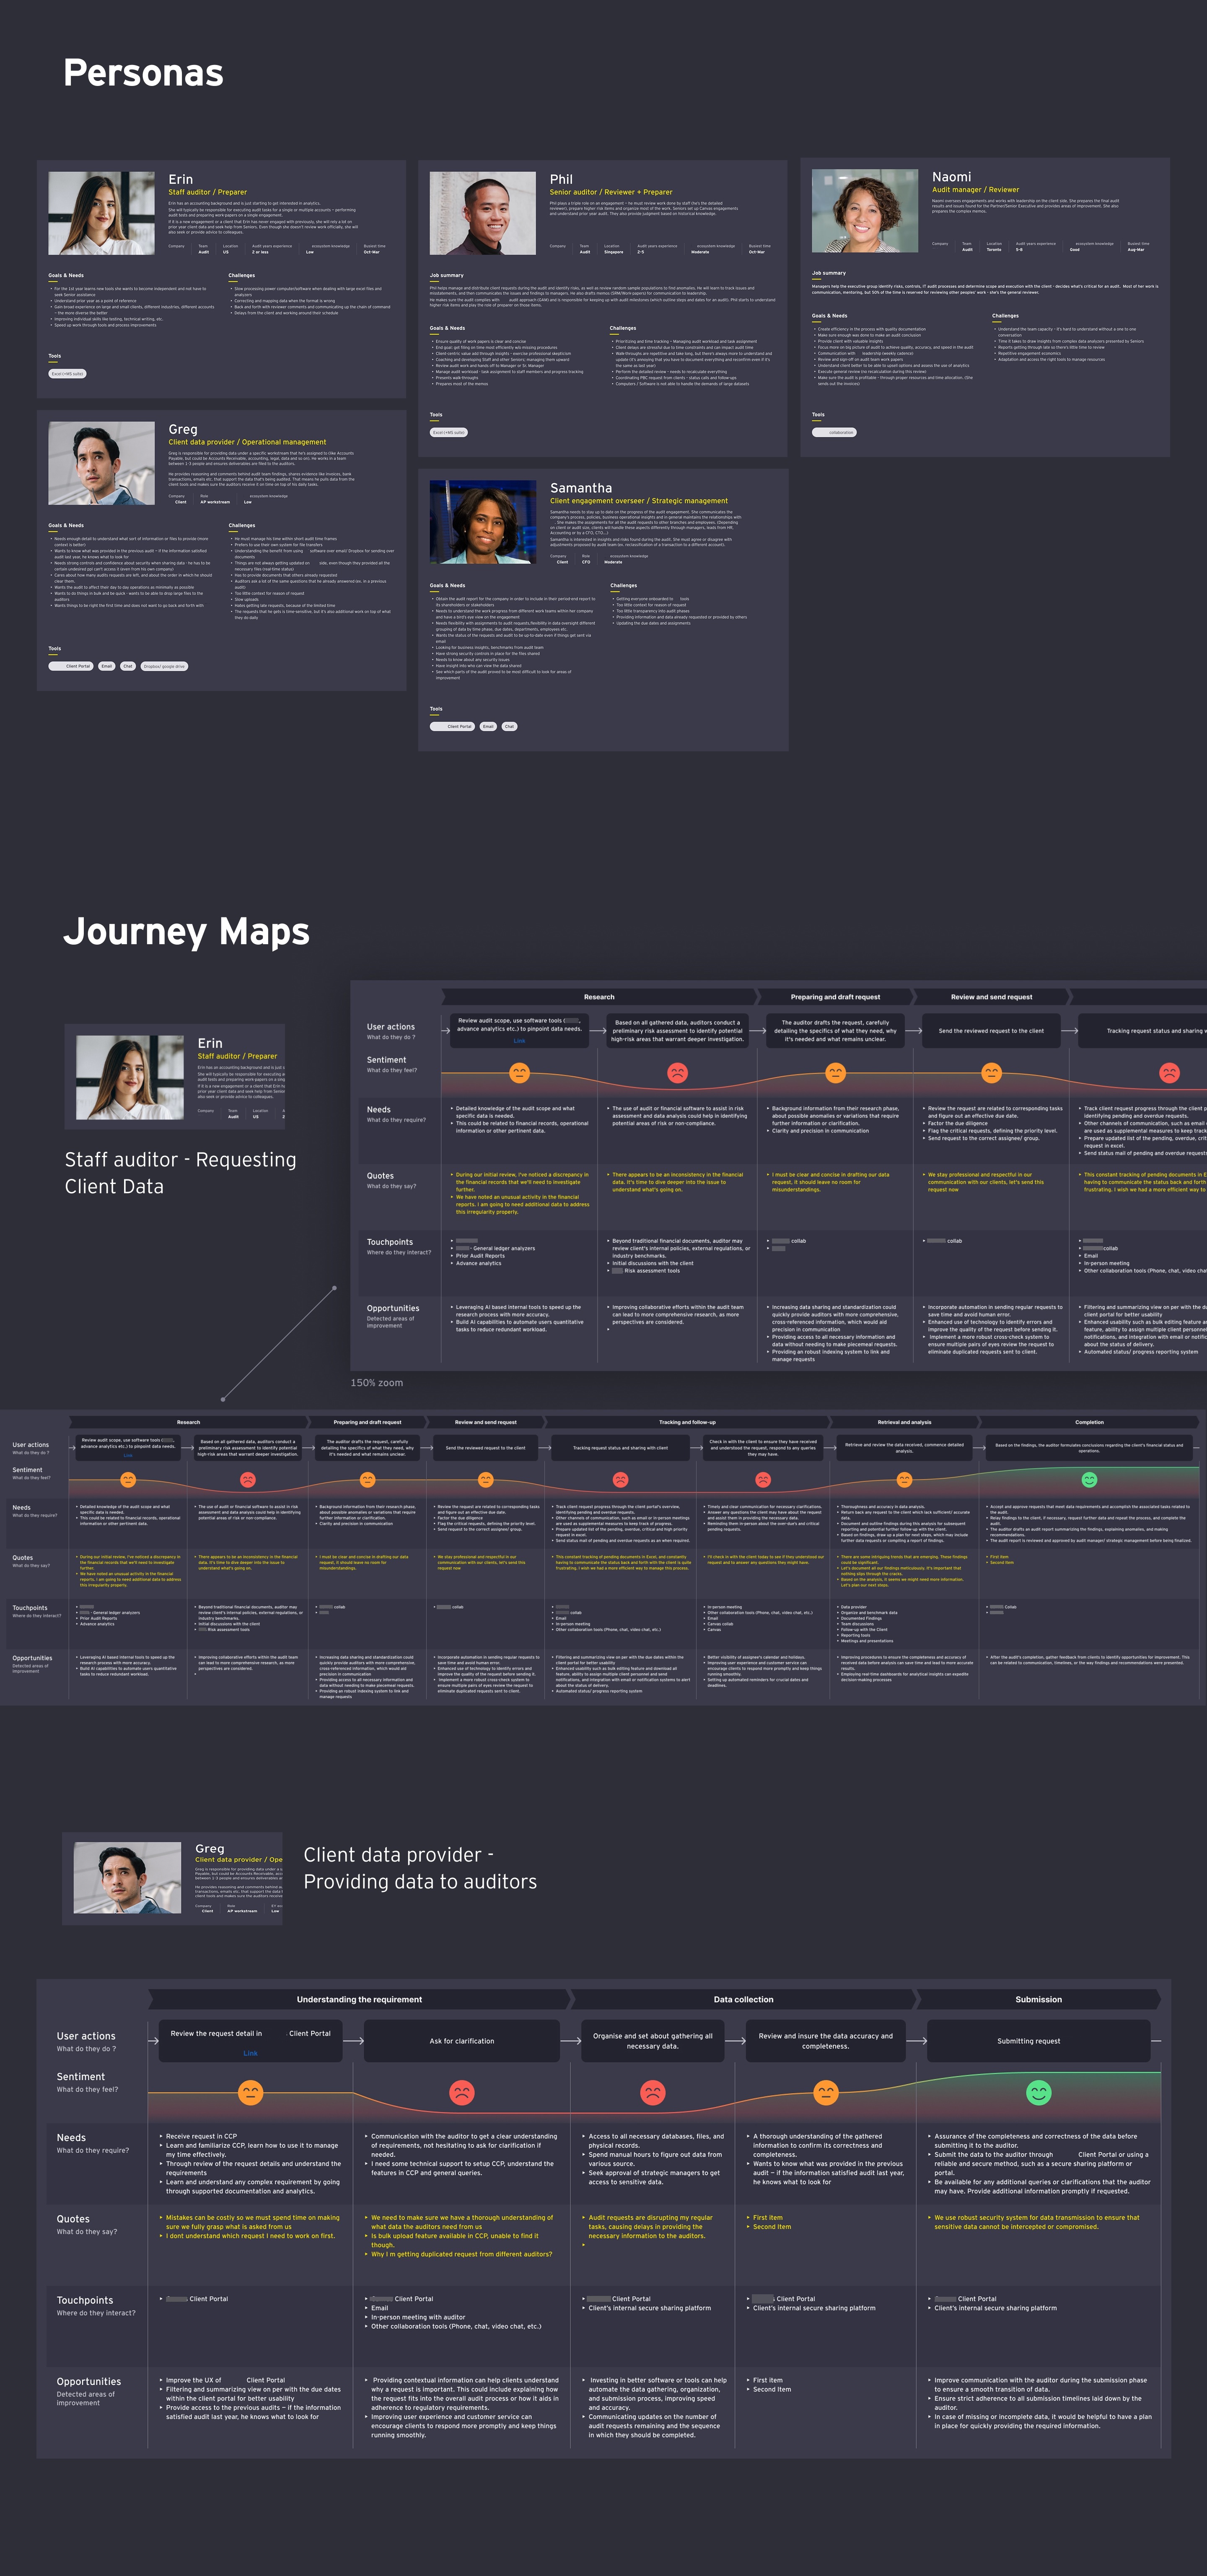Click the Email tool tag on Greg's persona card

(106, 666)
